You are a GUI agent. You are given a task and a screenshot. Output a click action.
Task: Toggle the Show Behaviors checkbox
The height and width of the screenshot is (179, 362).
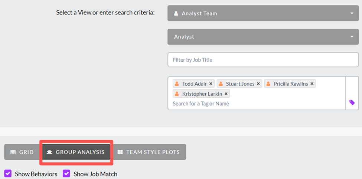tap(8, 174)
